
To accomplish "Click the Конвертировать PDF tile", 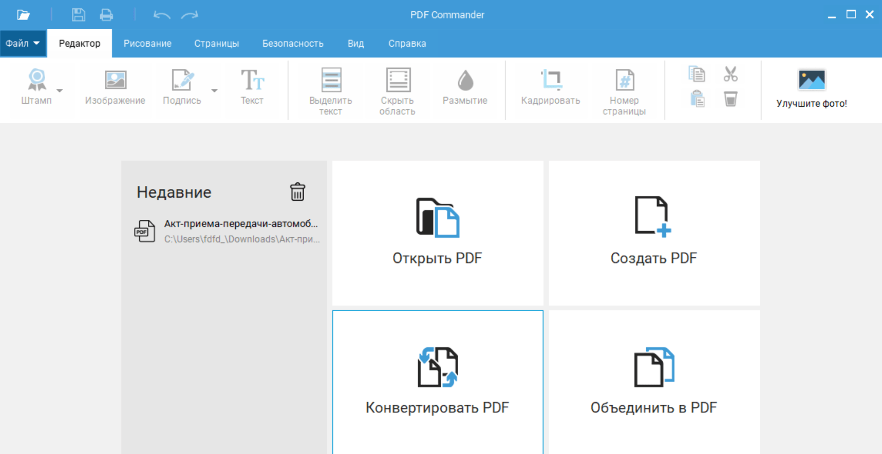I will point(438,382).
